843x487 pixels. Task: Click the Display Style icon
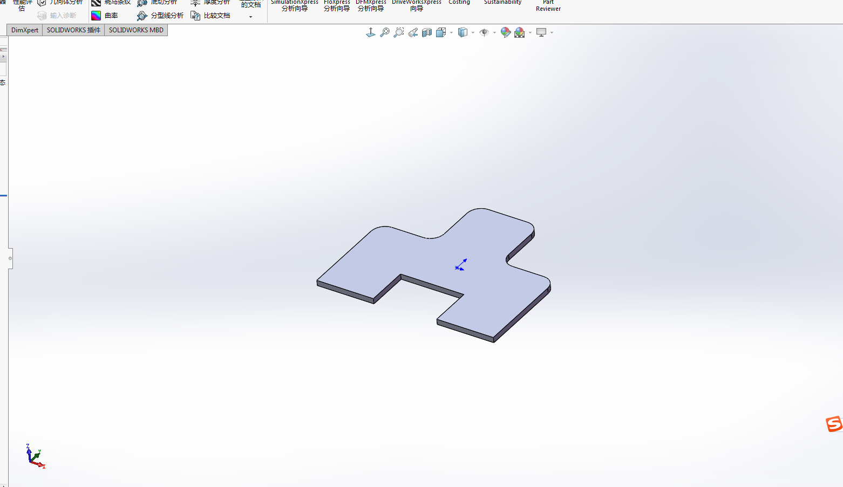(463, 33)
